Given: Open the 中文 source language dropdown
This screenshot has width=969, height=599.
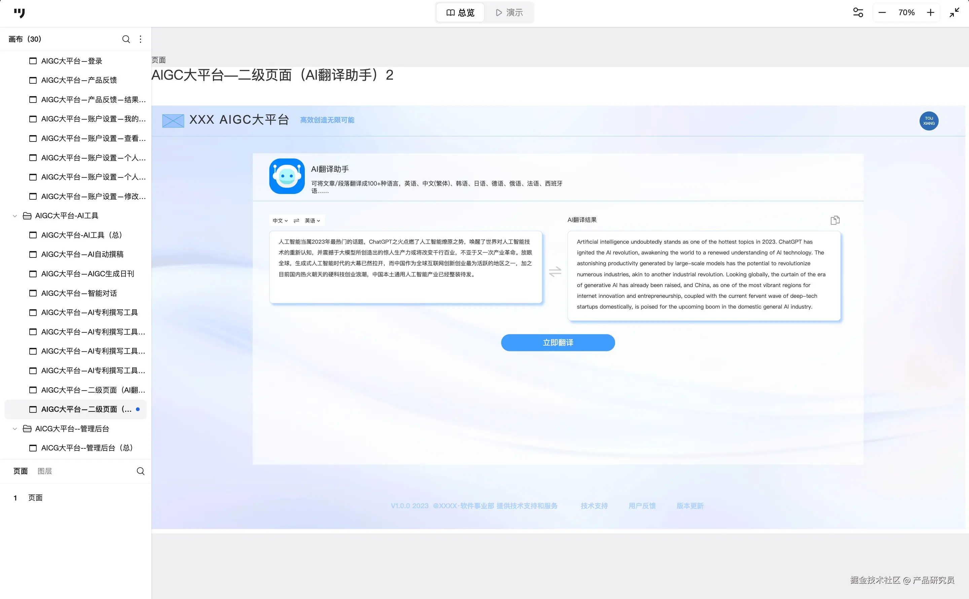Looking at the screenshot, I should tap(280, 221).
